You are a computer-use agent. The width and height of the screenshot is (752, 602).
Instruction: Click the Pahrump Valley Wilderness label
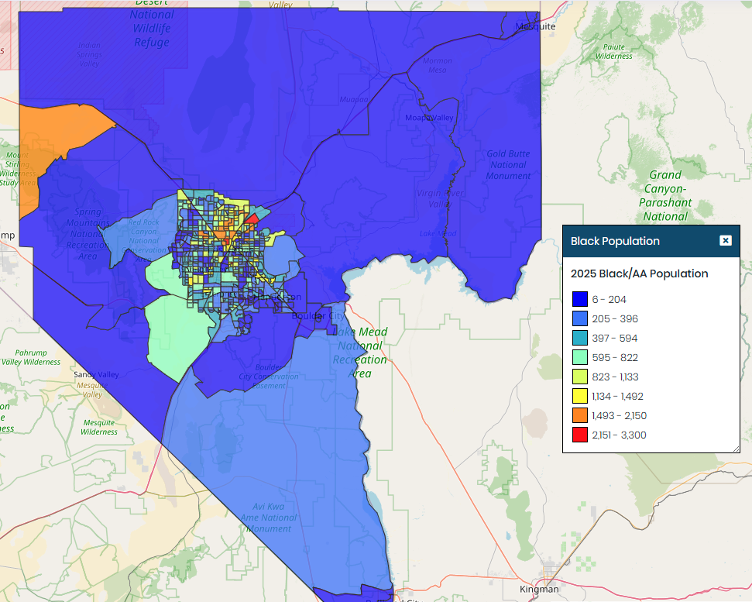pos(31,357)
